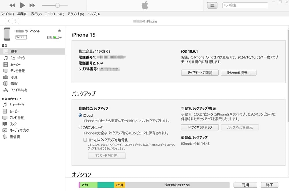Screen dimensions: 289x191
Task: Select the iCloud backup radio button
Action: pos(80,115)
